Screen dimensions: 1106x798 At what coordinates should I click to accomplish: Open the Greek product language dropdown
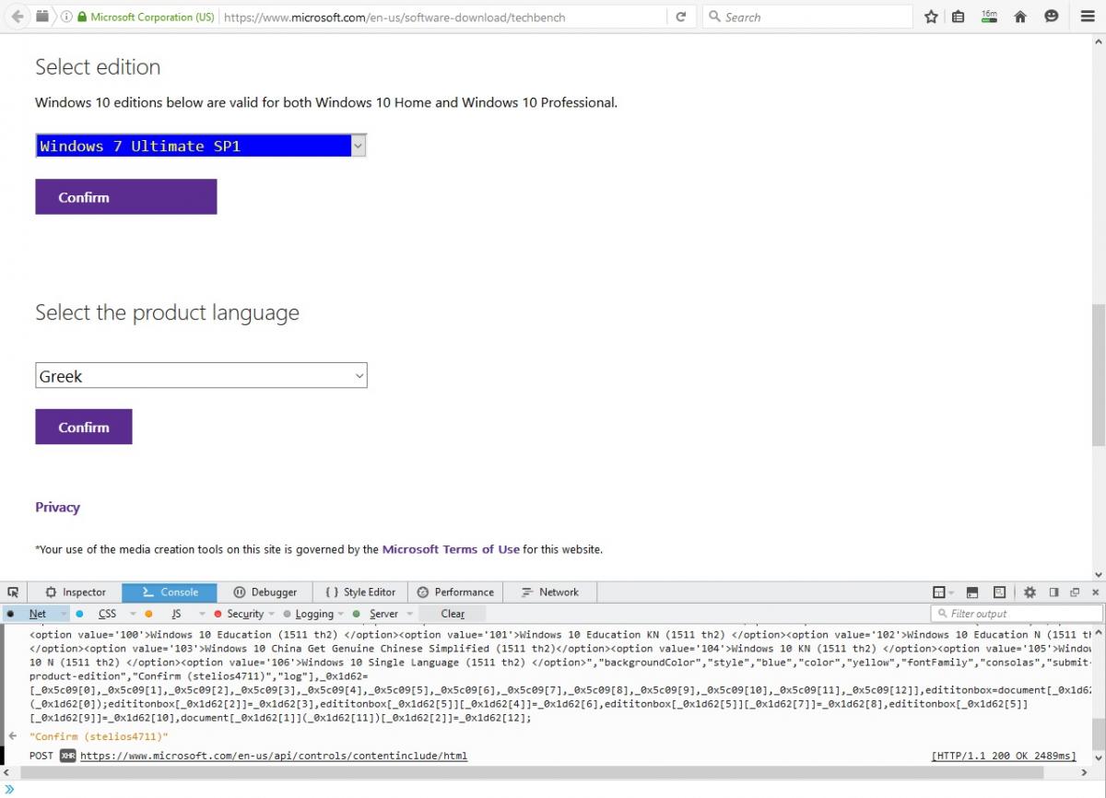point(201,376)
